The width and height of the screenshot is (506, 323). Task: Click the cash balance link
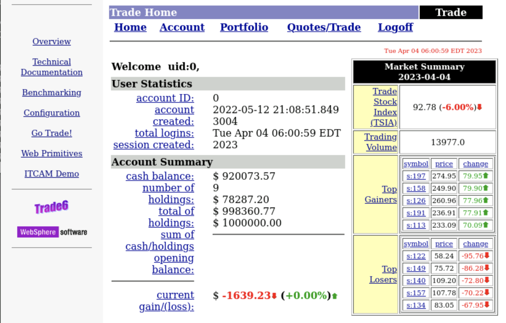(x=160, y=176)
